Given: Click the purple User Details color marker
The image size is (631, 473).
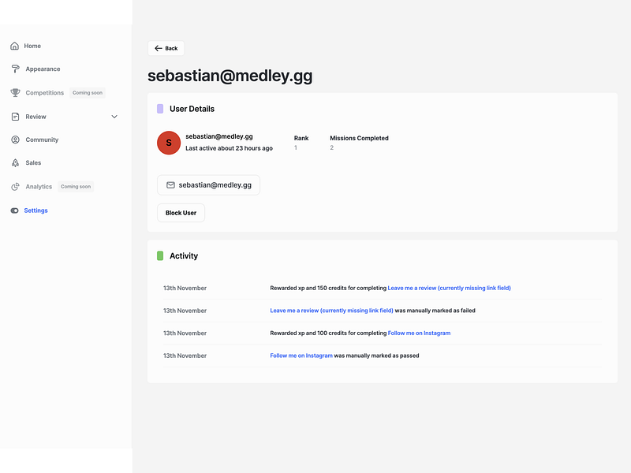Looking at the screenshot, I should (x=160, y=109).
